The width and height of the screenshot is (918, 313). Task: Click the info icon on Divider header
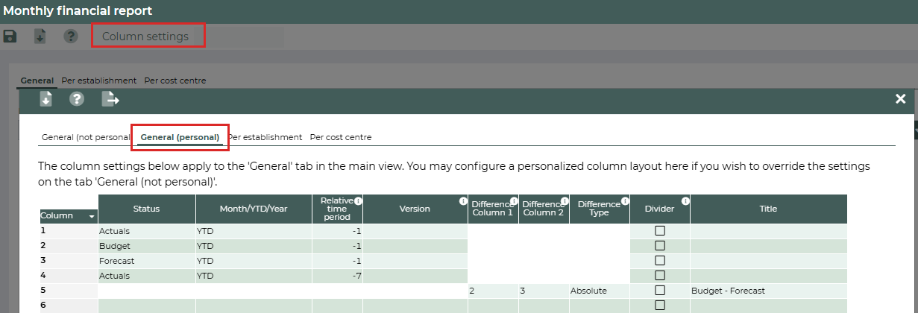point(685,201)
